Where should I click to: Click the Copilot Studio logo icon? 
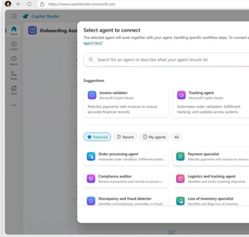tap(26, 17)
